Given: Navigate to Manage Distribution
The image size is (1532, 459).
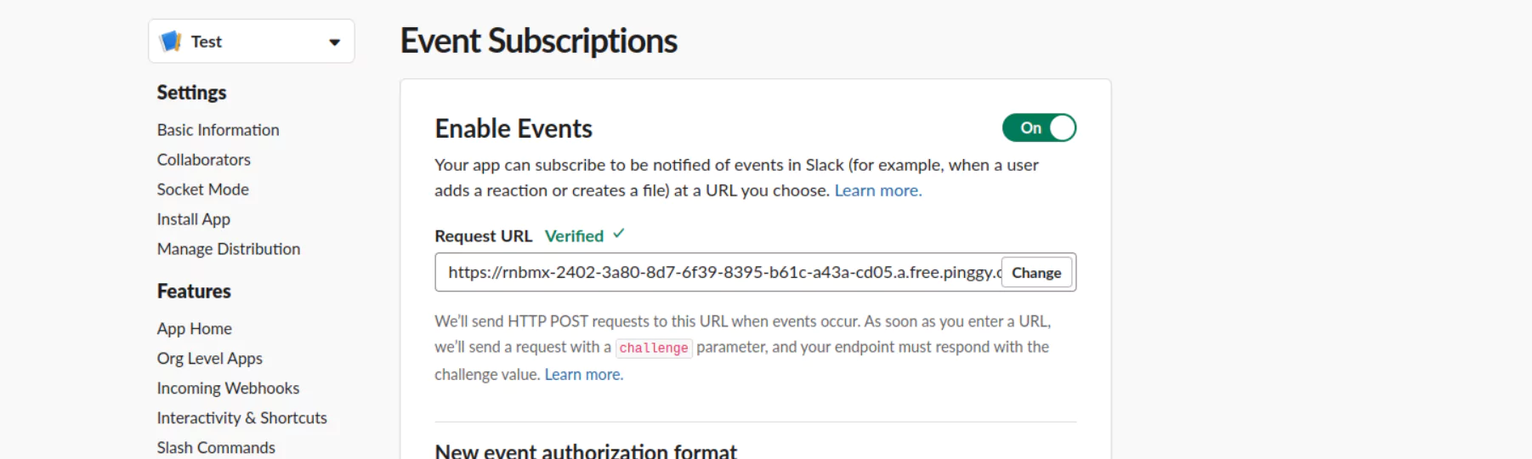Looking at the screenshot, I should coord(229,249).
